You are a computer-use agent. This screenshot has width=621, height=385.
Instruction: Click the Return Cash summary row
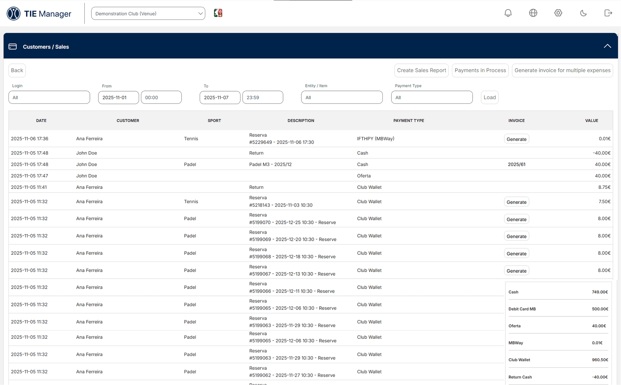(x=558, y=377)
